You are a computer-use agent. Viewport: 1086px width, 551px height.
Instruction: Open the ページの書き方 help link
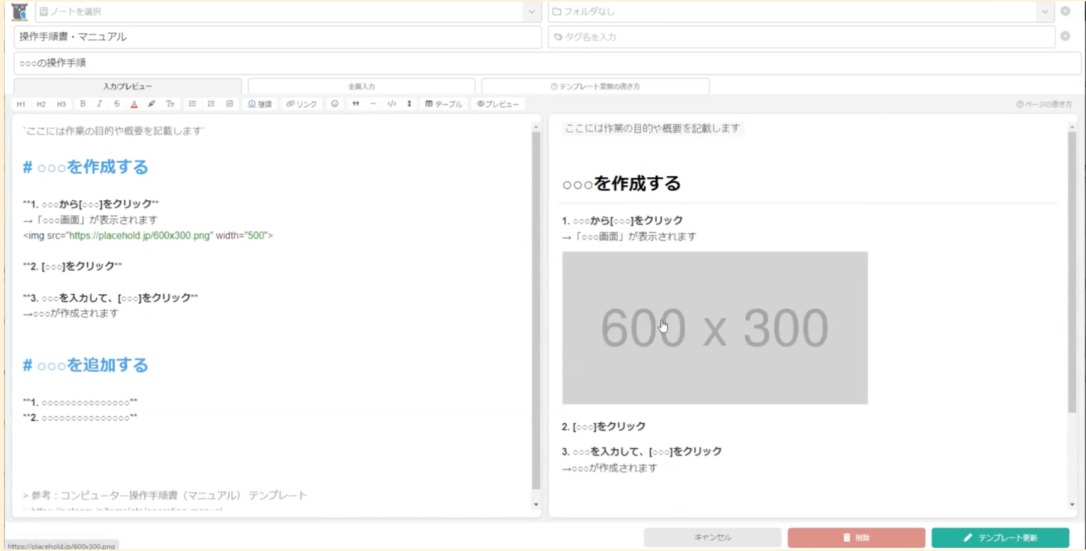tap(1044, 104)
